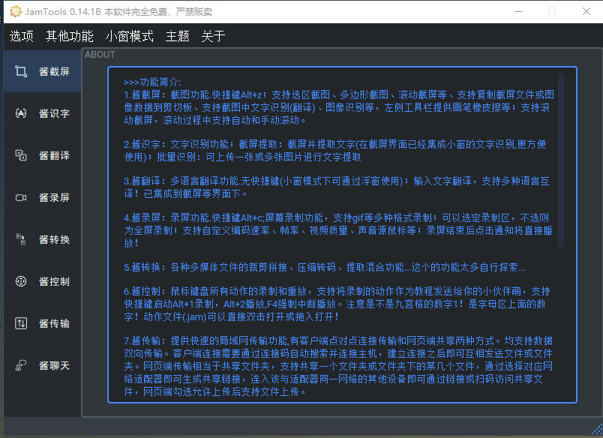The height and width of the screenshot is (438, 603).
Task: Click the 酱截屏 screenshot crop icon
Action: [21, 71]
